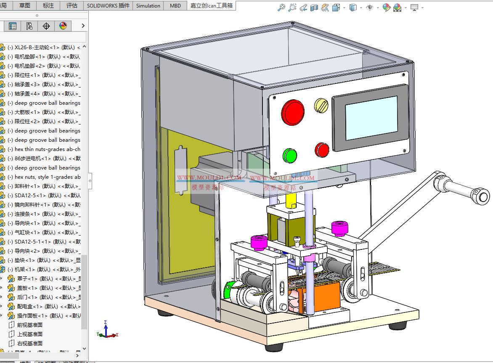Select the 前视基准面 item in the tree
This screenshot has height=363, width=493.
pyautogui.click(x=29, y=325)
